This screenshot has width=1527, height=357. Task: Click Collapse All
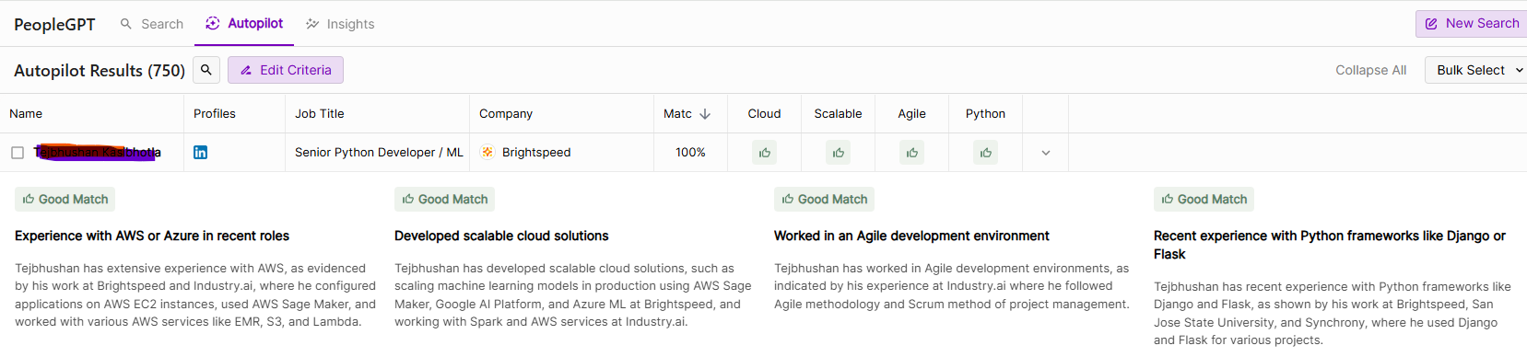(x=1370, y=70)
